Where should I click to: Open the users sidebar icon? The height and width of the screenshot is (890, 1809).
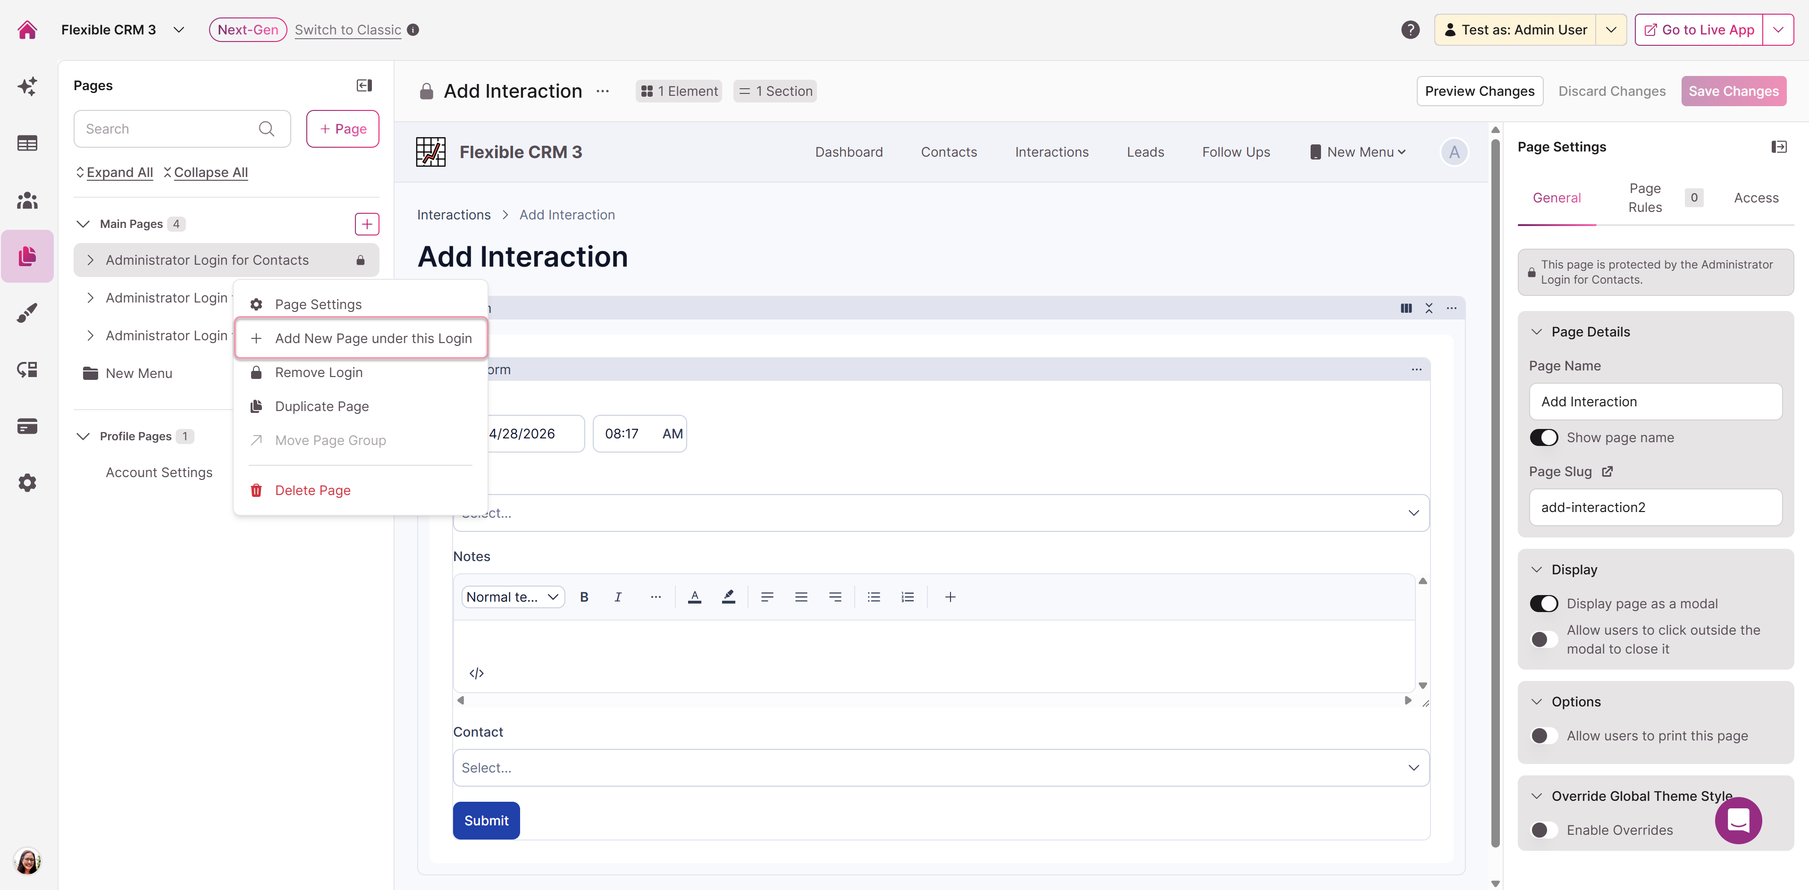(27, 200)
